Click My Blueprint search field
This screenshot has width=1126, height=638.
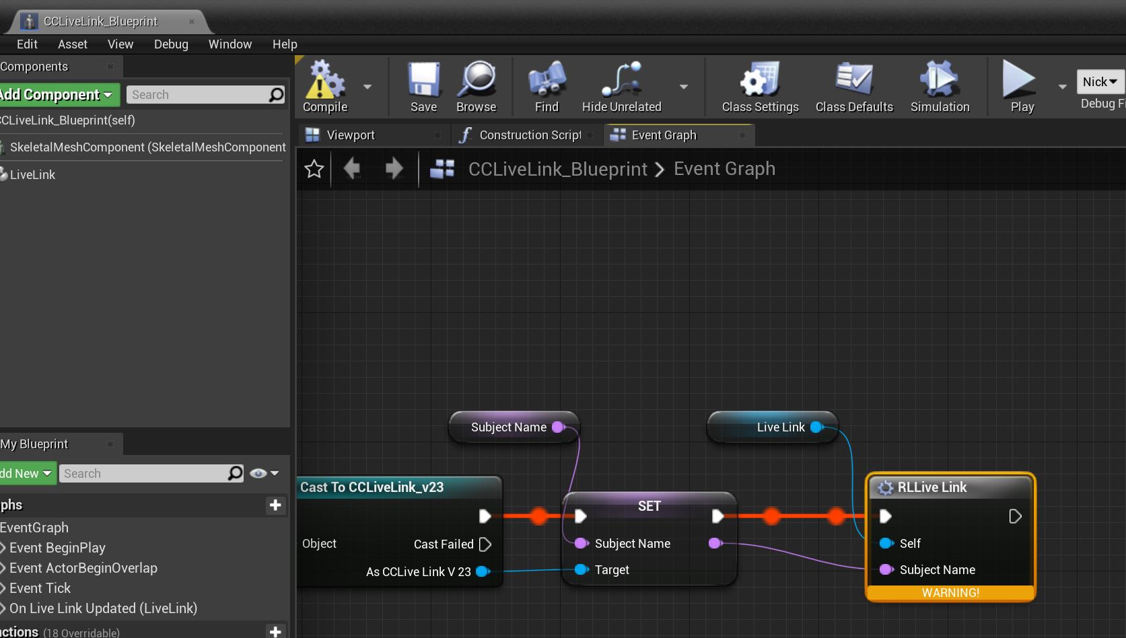point(152,474)
